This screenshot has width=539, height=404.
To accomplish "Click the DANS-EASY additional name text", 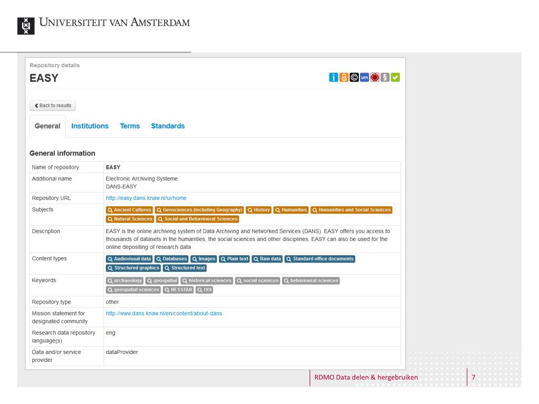I will coord(121,187).
